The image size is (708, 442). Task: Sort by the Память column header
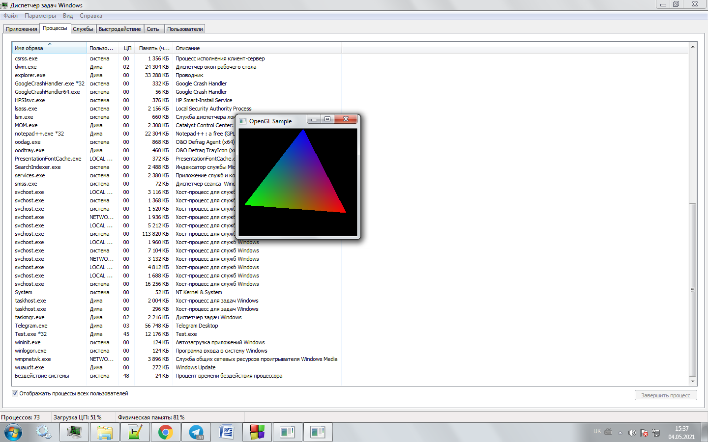click(x=154, y=48)
